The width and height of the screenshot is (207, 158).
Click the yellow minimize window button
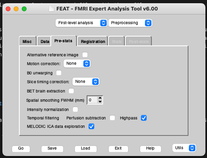click(x=16, y=9)
